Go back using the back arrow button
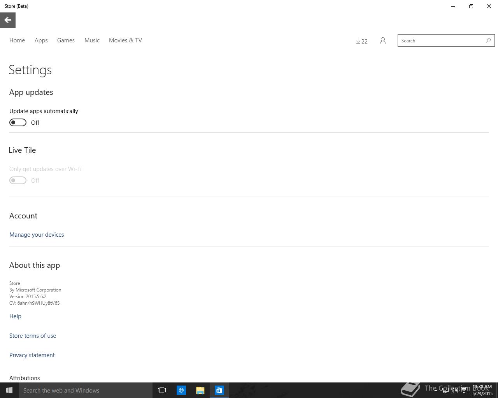 pyautogui.click(x=8, y=20)
